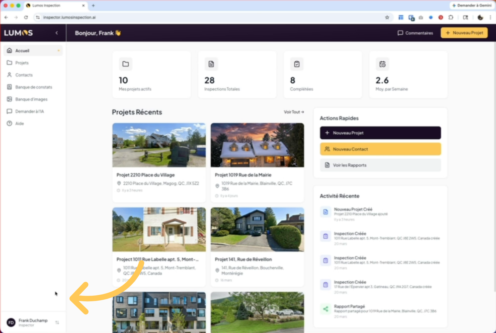Click the Nouveau Contact quick action
The height and width of the screenshot is (333, 496).
380,149
